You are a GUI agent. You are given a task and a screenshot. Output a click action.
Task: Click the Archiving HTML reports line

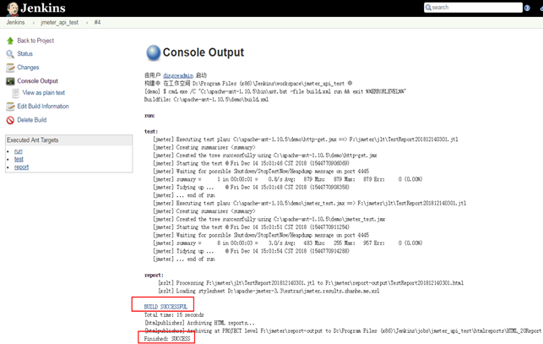coord(199,323)
